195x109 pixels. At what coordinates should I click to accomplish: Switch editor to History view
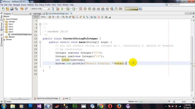point(43,17)
